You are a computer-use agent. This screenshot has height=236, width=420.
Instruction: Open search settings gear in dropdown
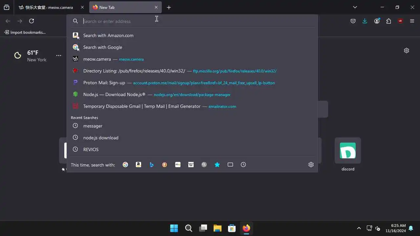311,165
